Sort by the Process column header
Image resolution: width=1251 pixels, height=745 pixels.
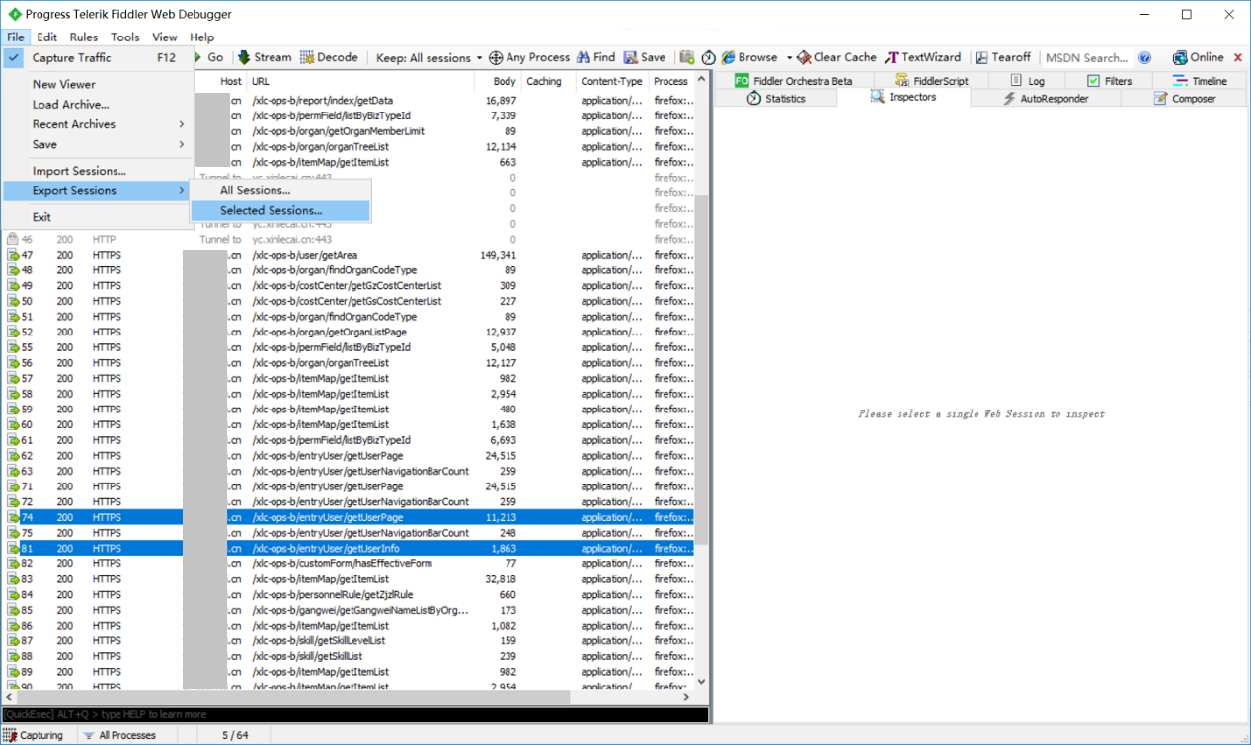click(672, 82)
